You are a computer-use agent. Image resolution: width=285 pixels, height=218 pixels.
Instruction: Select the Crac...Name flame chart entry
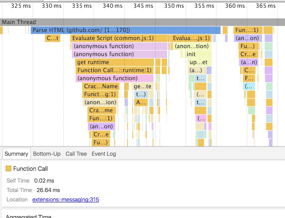click(x=101, y=86)
